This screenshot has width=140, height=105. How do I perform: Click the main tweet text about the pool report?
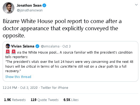(62, 28)
